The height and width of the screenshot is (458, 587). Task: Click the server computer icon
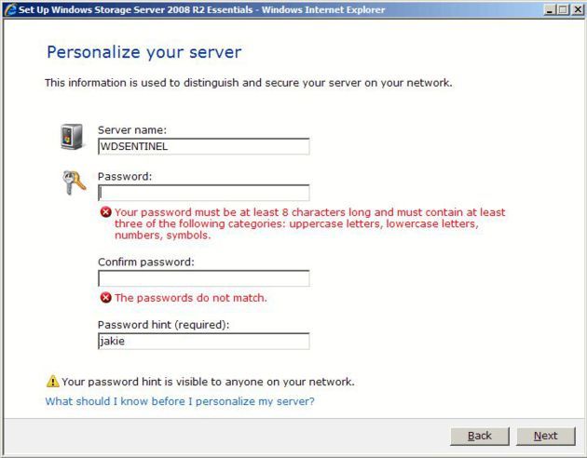[x=72, y=137]
